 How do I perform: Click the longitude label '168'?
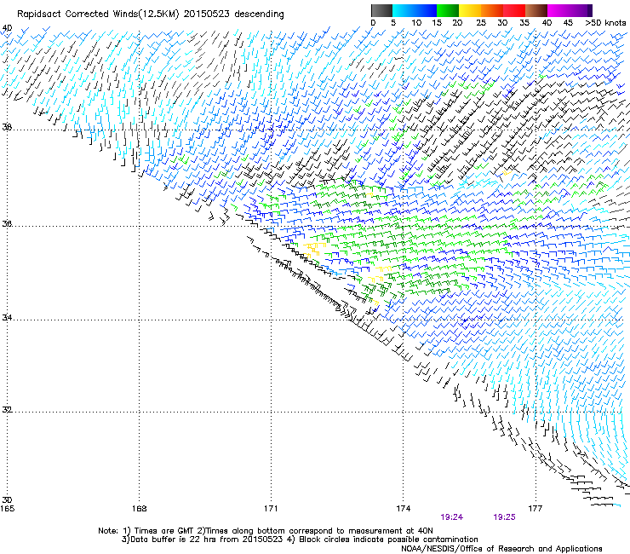click(x=140, y=509)
